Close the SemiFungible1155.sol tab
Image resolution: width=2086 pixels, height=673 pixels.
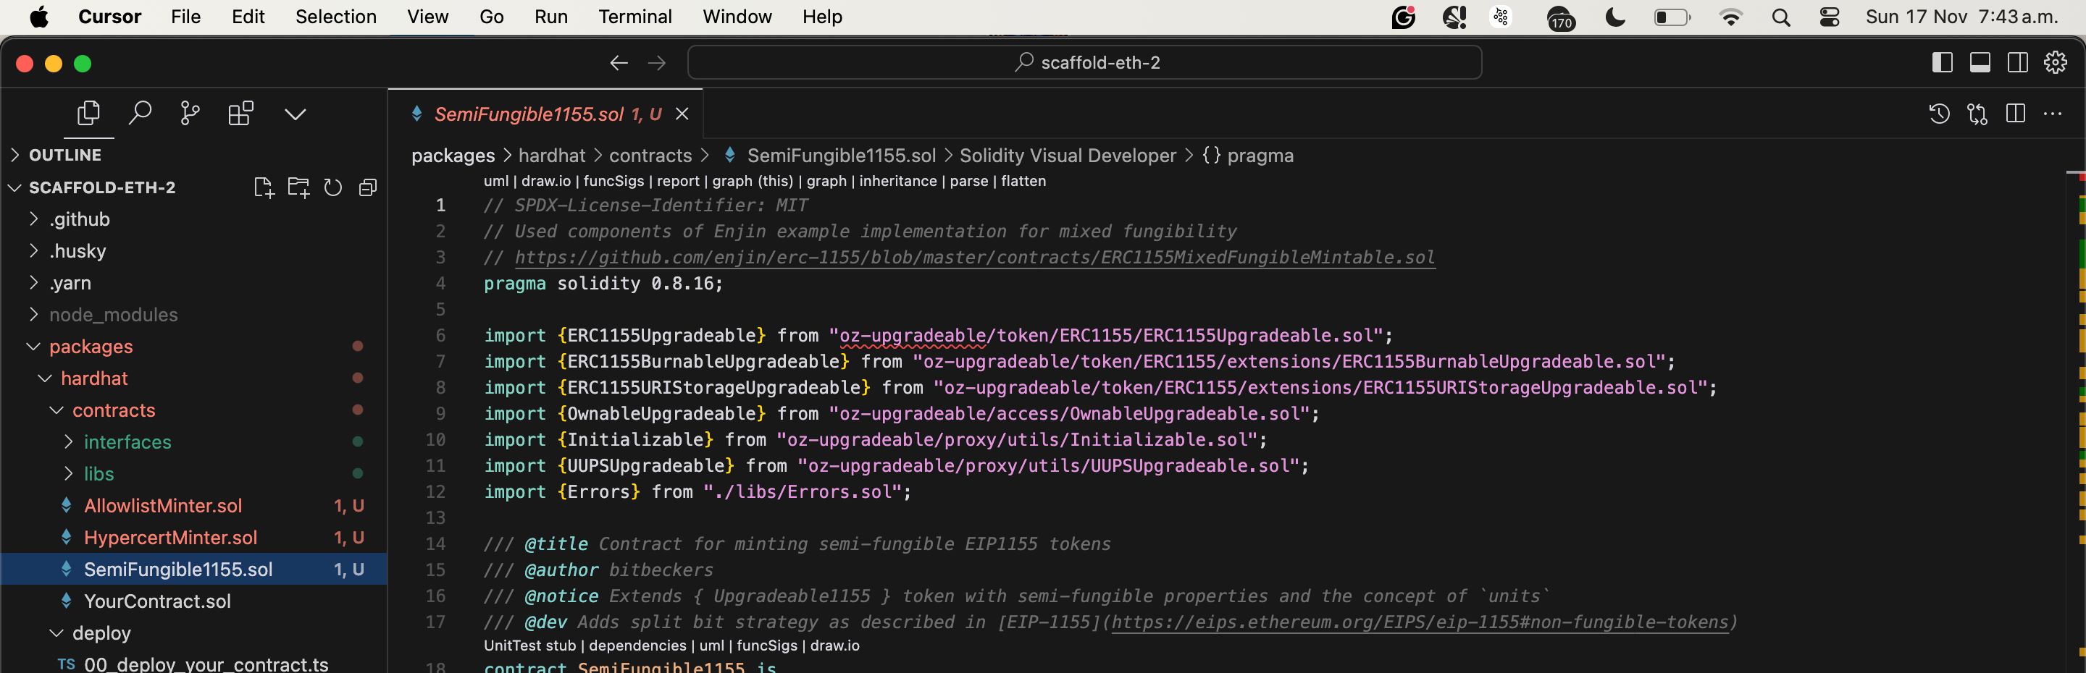point(682,114)
